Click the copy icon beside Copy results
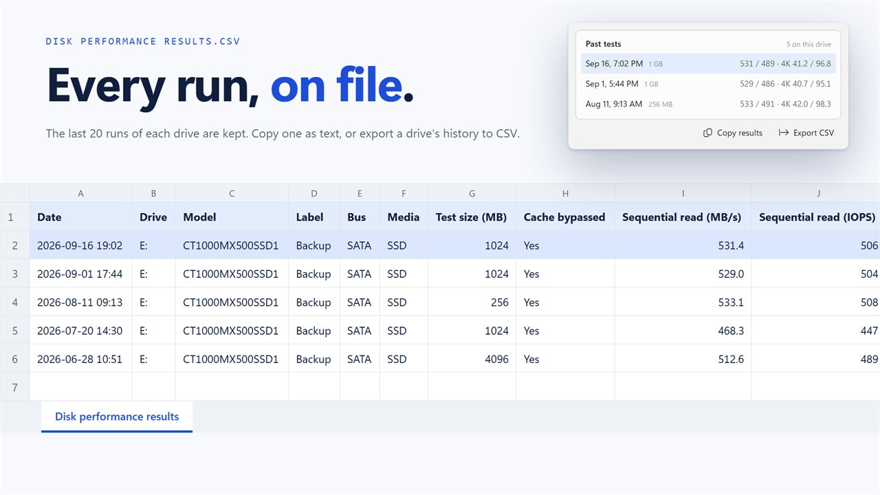This screenshot has width=880, height=495. tap(707, 133)
